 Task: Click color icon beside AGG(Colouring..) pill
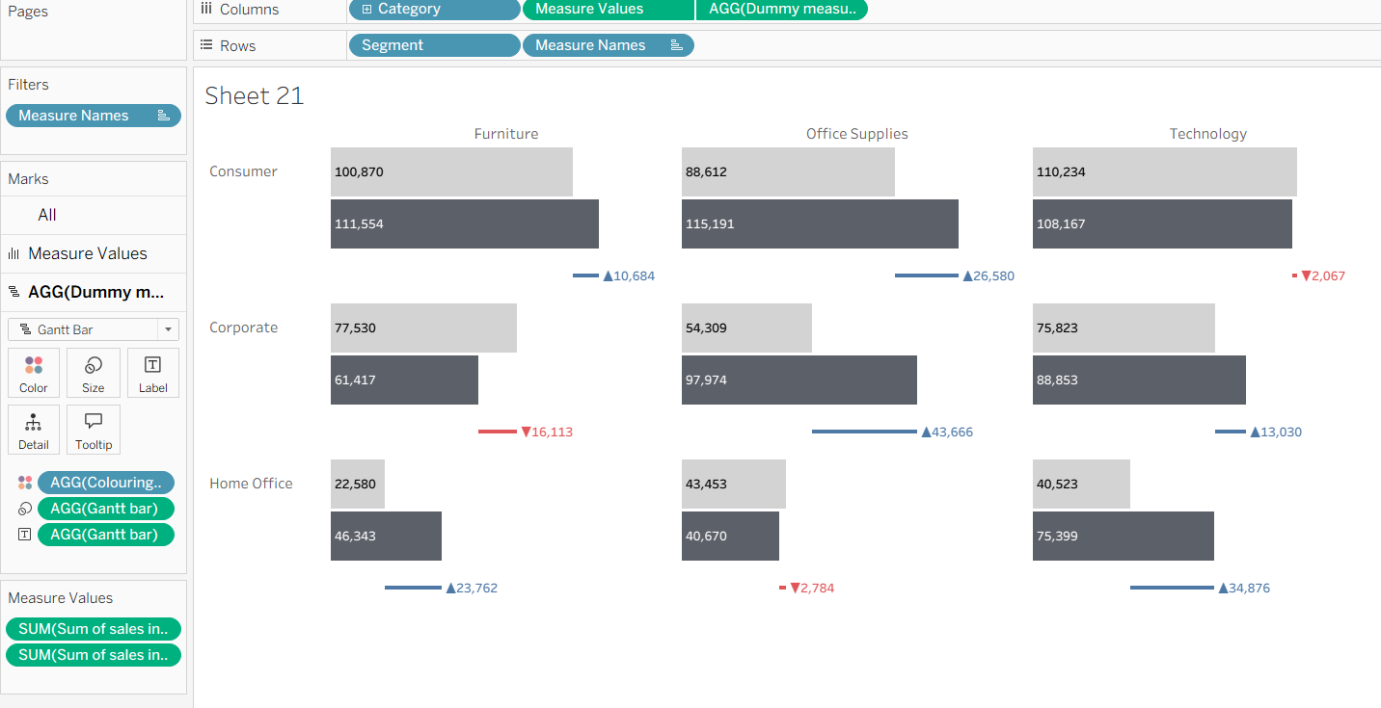point(25,483)
